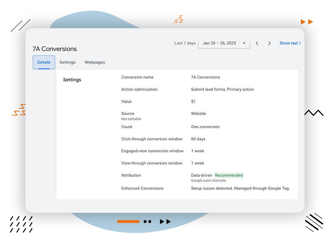
Task: Click the Last 7 days label
Action: tap(185, 43)
